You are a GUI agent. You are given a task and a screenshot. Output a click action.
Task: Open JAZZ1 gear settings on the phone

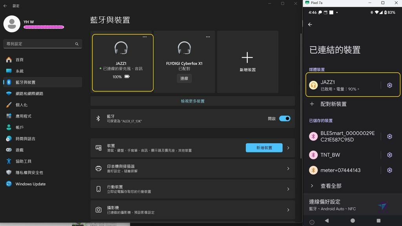coord(390,85)
